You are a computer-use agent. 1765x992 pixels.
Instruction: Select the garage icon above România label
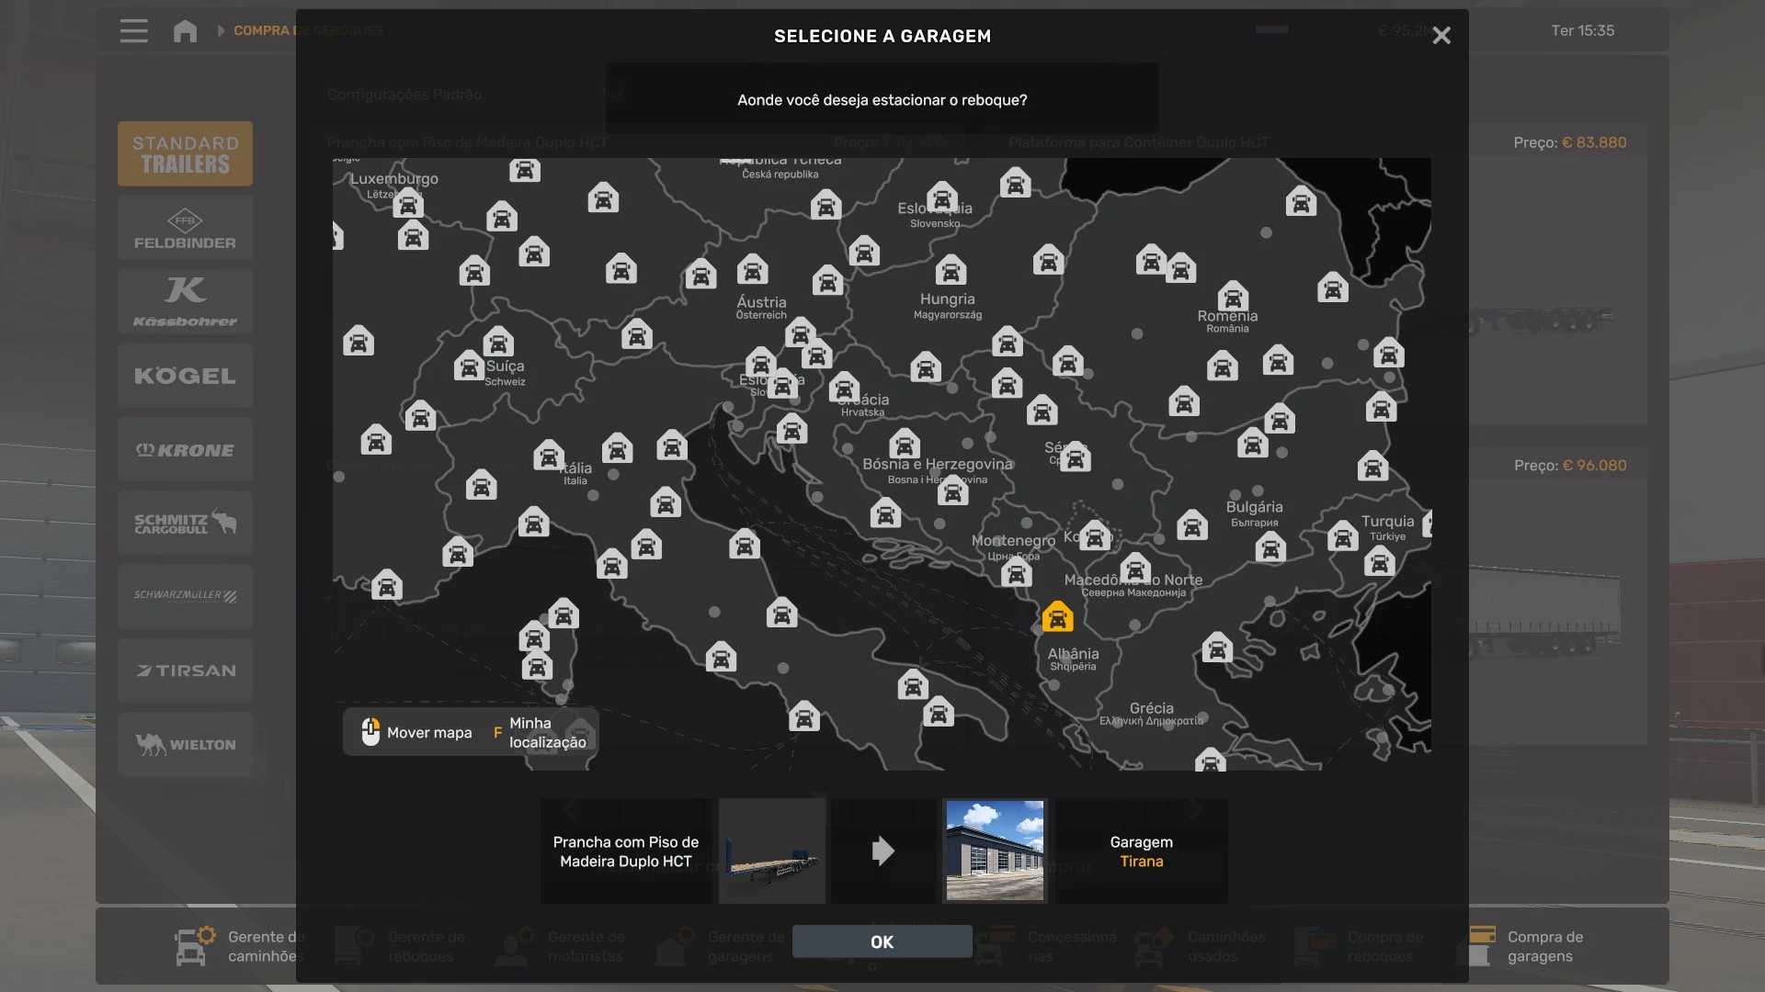click(x=1233, y=297)
